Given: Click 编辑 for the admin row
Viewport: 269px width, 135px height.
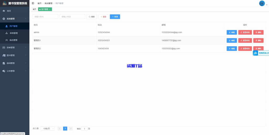Looking at the screenshot, I should click(x=232, y=32).
